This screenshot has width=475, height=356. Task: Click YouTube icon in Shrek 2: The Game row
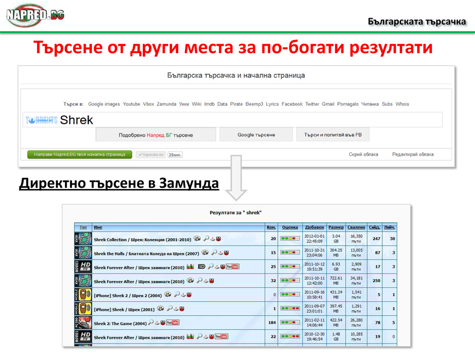pos(173,323)
